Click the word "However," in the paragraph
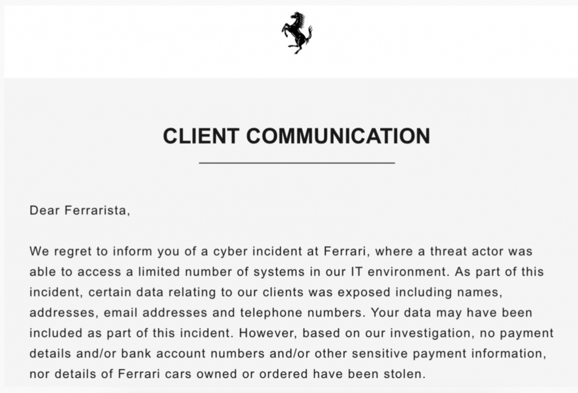 pyautogui.click(x=268, y=333)
